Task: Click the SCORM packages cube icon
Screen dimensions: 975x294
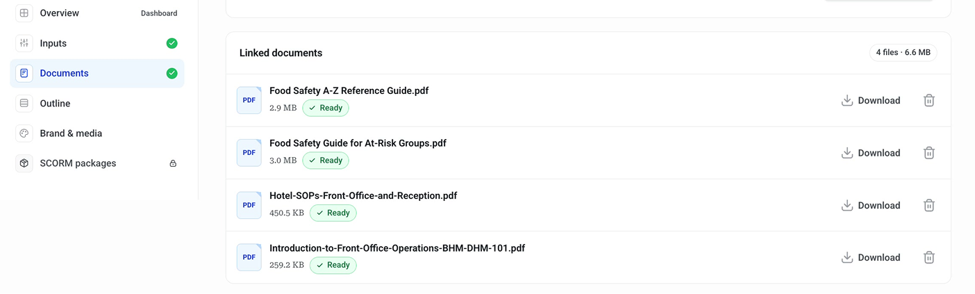Action: pyautogui.click(x=24, y=163)
